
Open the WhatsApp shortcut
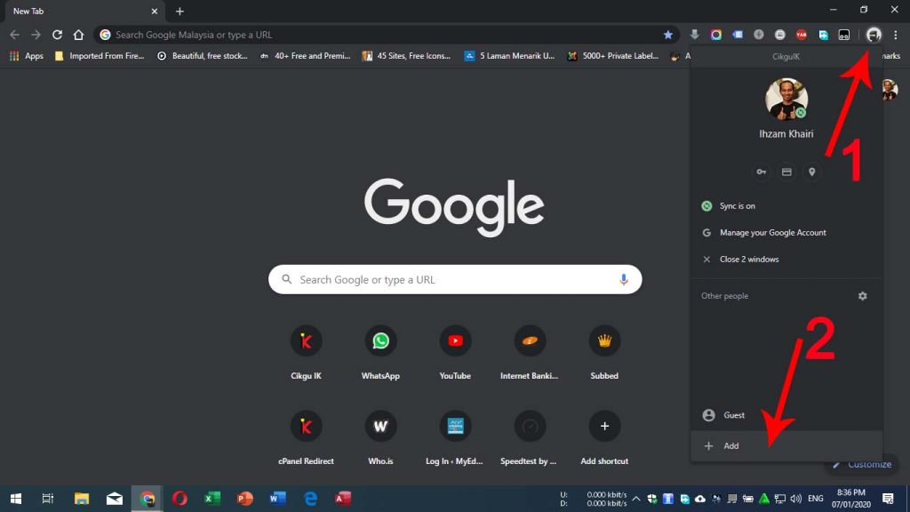380,352
